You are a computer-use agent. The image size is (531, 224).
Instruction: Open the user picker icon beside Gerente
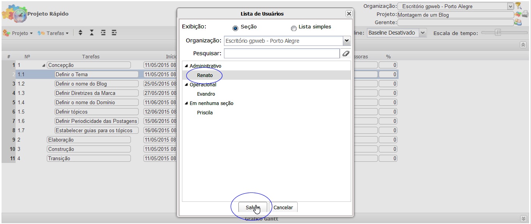518,23
